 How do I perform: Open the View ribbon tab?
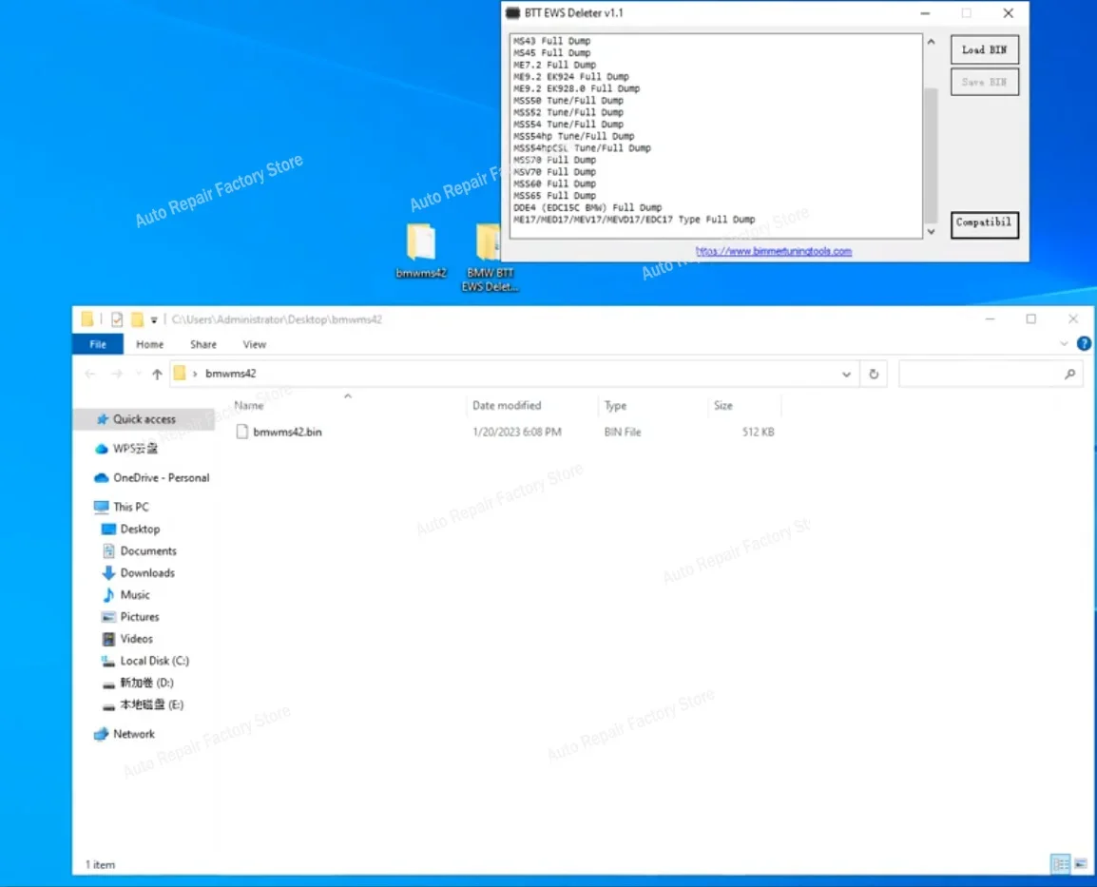click(254, 344)
